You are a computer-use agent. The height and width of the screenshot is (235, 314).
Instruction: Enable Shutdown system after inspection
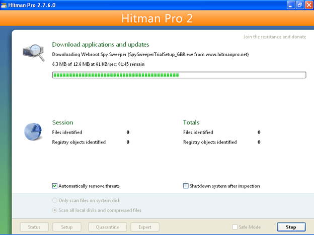click(186, 186)
